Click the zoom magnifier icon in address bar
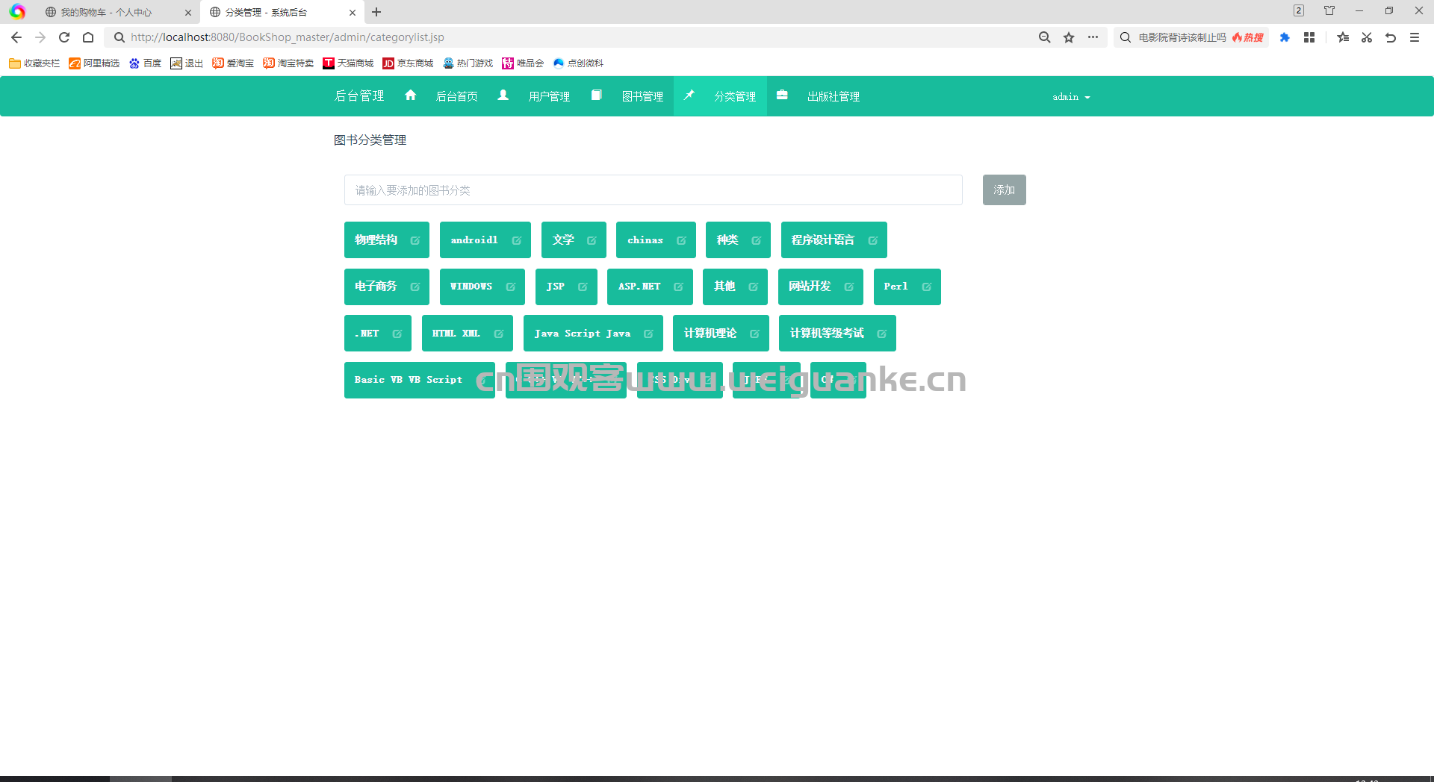 click(1045, 37)
